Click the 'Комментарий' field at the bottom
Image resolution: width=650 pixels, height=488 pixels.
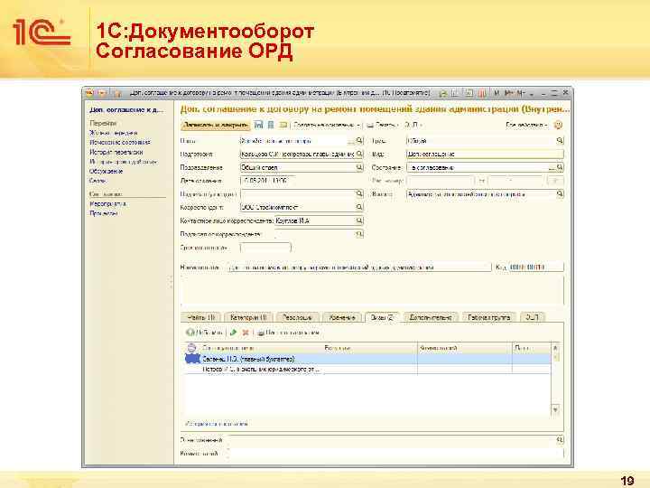(396, 454)
